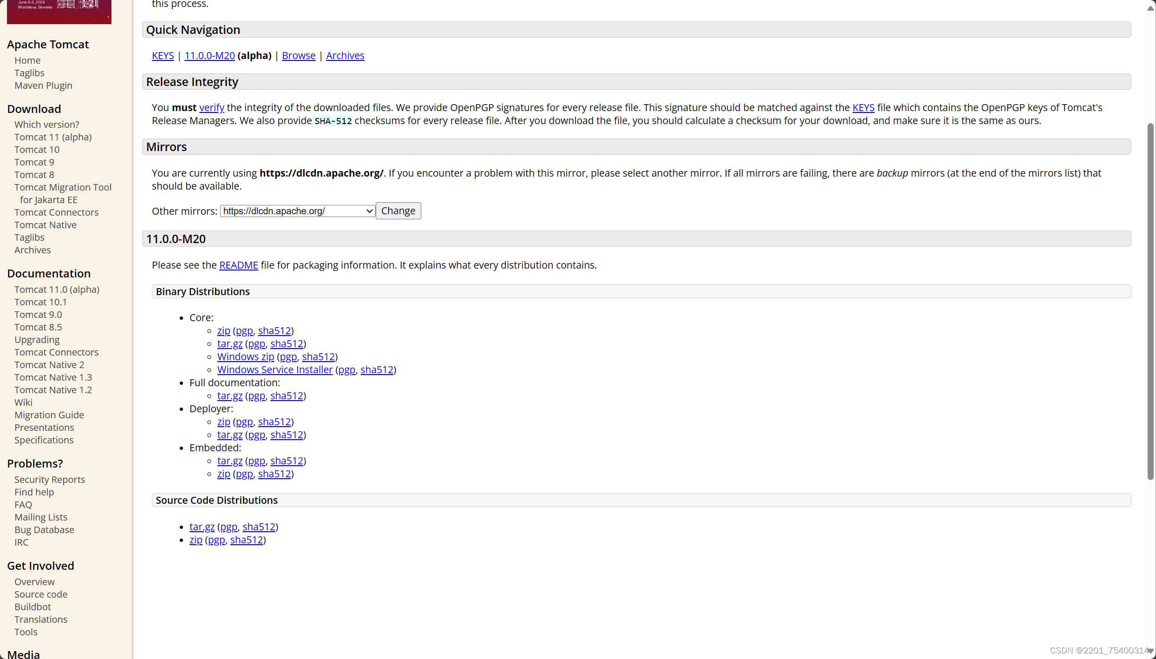Open the KEYS link in Quick Navigation

[x=162, y=55]
